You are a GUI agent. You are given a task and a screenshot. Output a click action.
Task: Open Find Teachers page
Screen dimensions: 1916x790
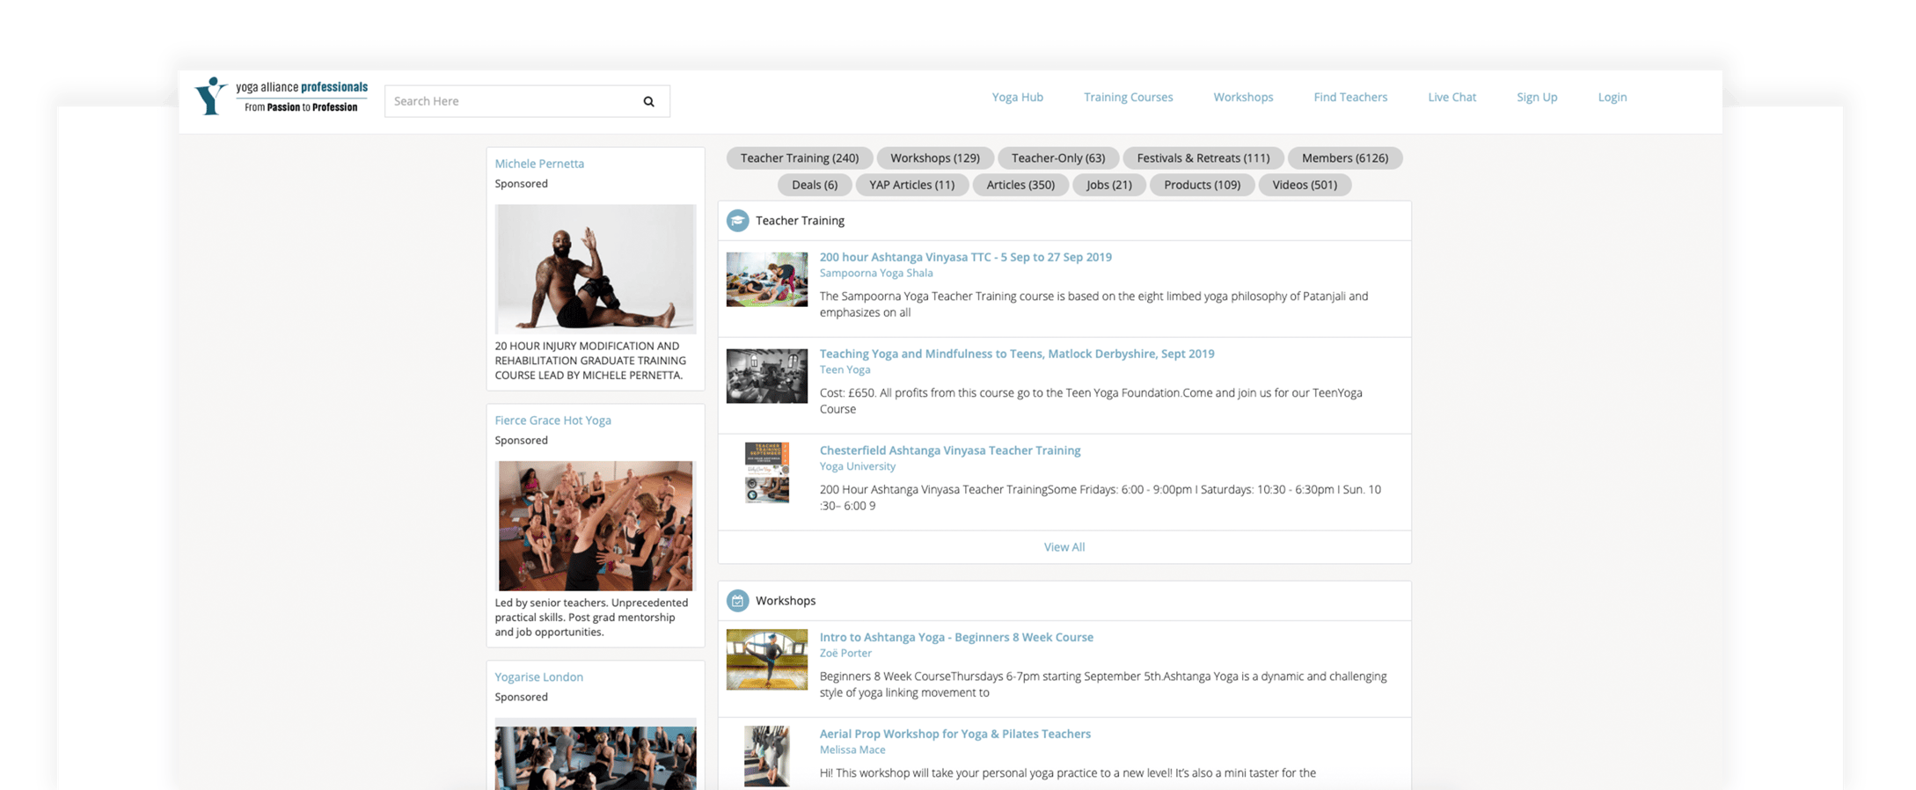click(x=1349, y=97)
